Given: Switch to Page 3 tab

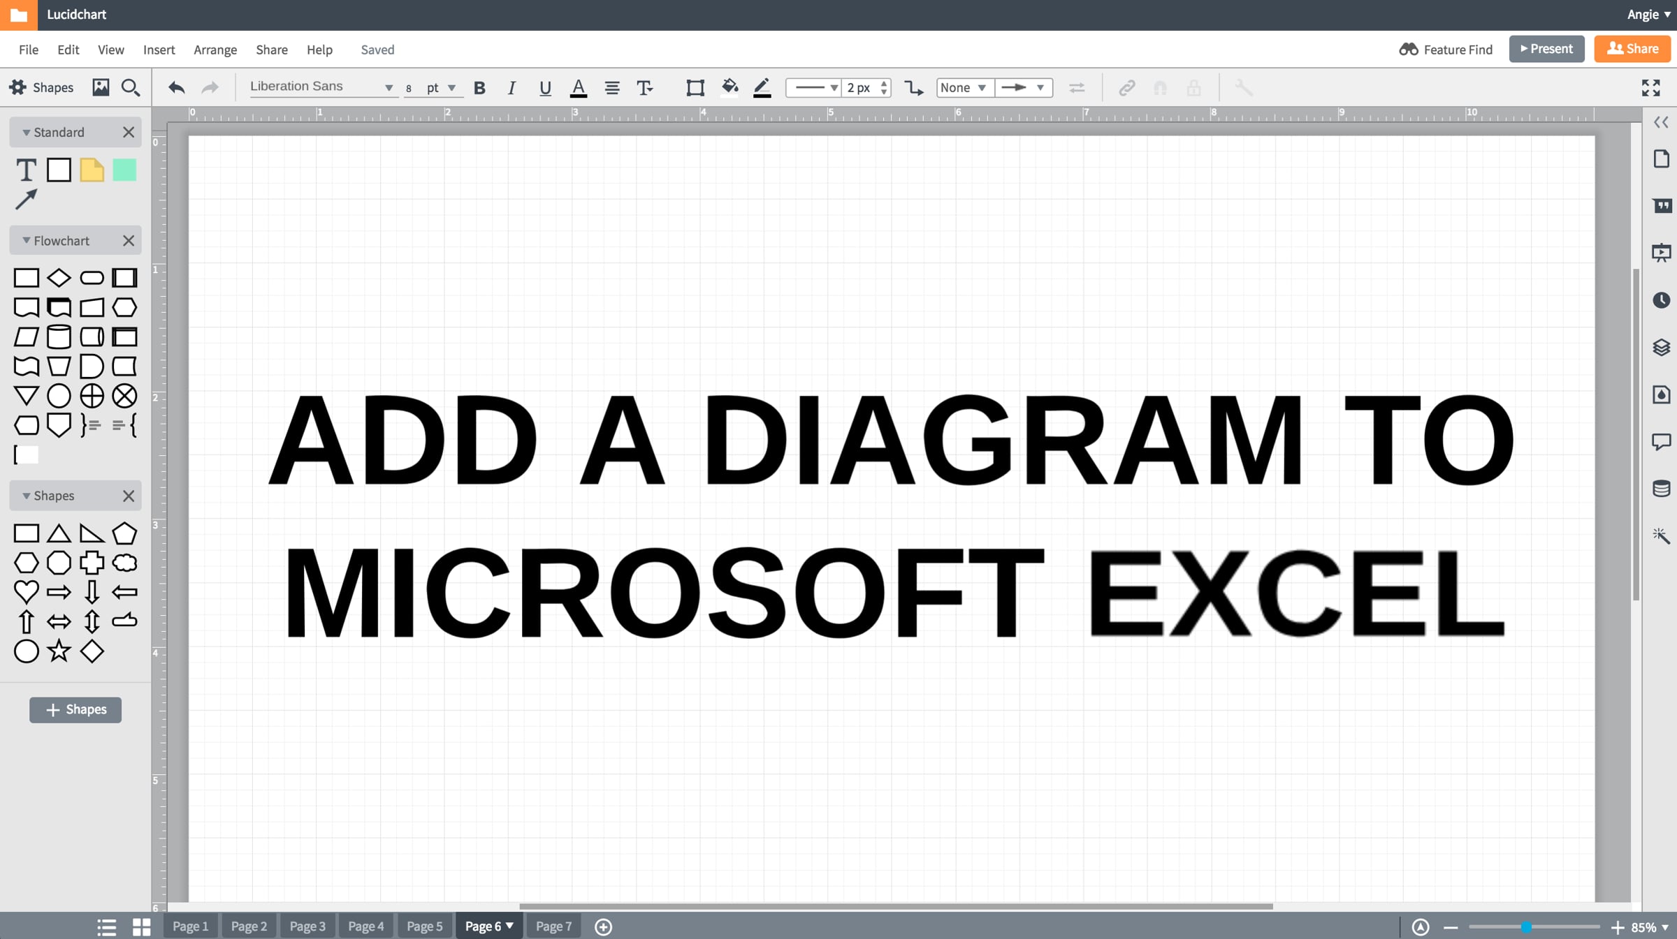Looking at the screenshot, I should [x=307, y=926].
